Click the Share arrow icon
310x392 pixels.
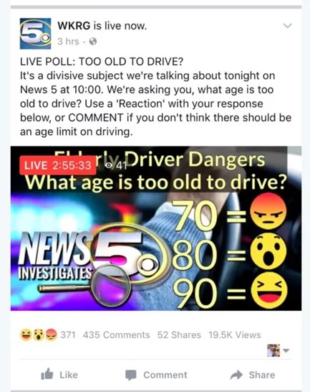pos(236,375)
